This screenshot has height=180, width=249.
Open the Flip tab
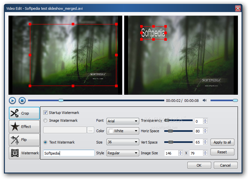click(x=24, y=140)
